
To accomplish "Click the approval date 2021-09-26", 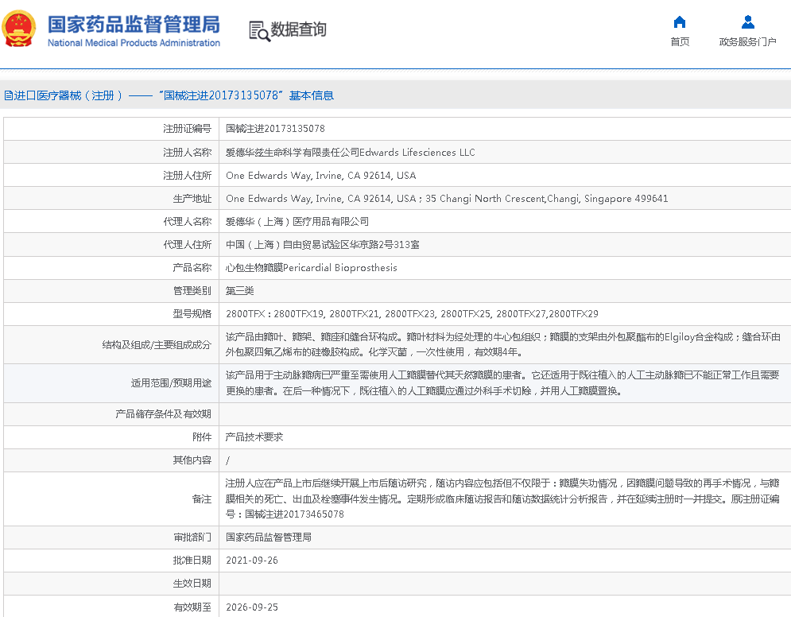I will pos(252,561).
